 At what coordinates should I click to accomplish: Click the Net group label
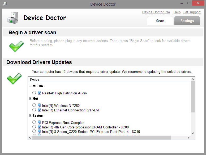[35, 99]
